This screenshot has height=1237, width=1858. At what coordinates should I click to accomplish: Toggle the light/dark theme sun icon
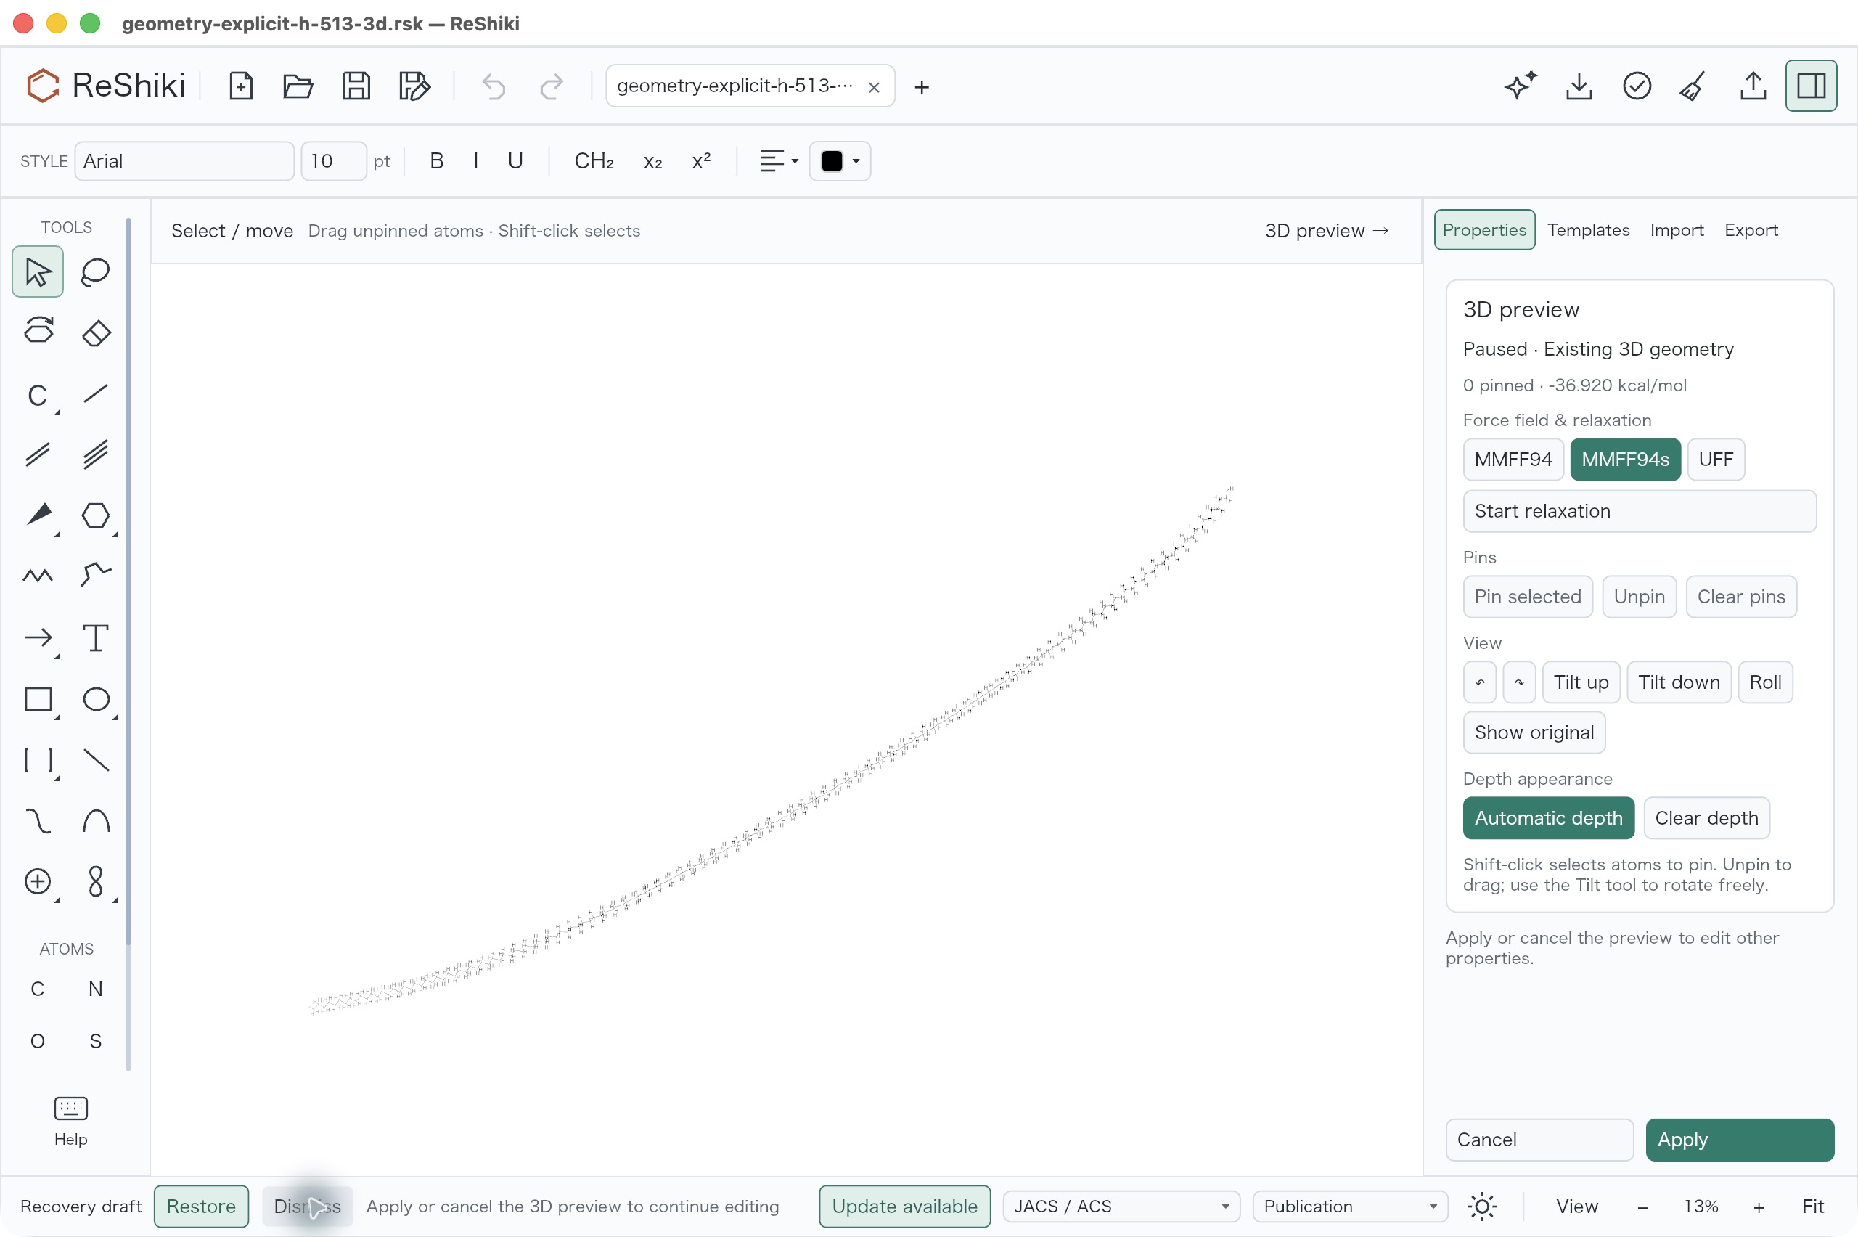[1482, 1207]
